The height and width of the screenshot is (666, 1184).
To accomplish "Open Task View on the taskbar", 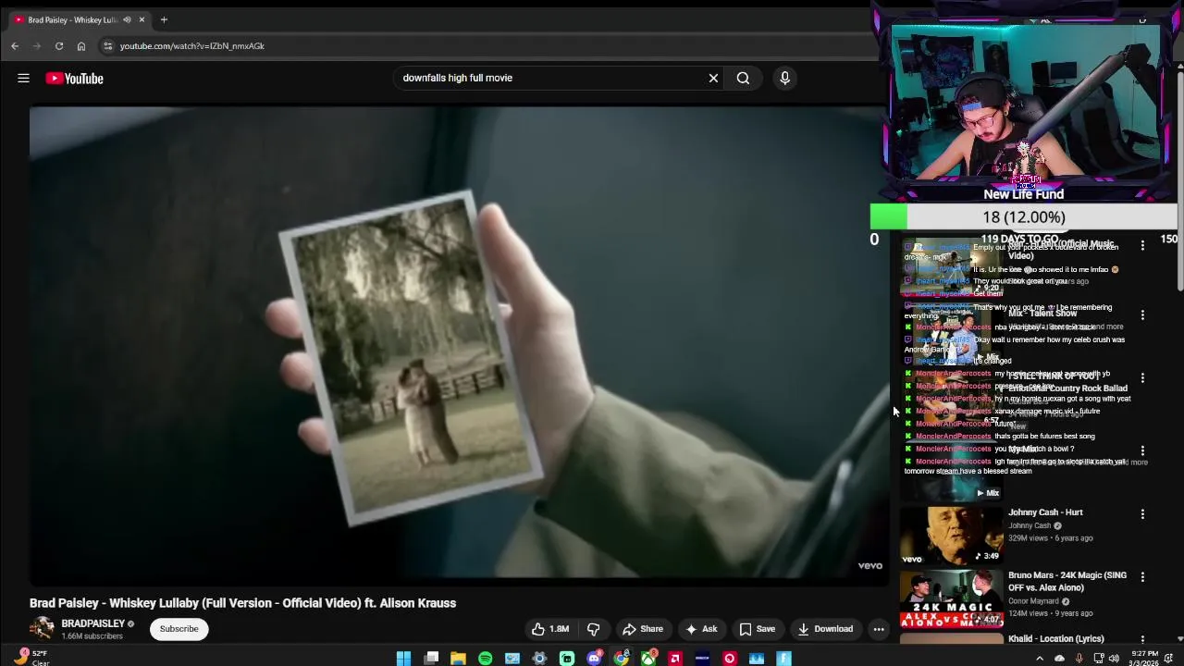I will (431, 659).
